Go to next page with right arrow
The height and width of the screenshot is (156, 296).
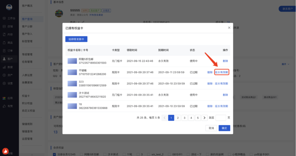pyautogui.click(x=204, y=118)
